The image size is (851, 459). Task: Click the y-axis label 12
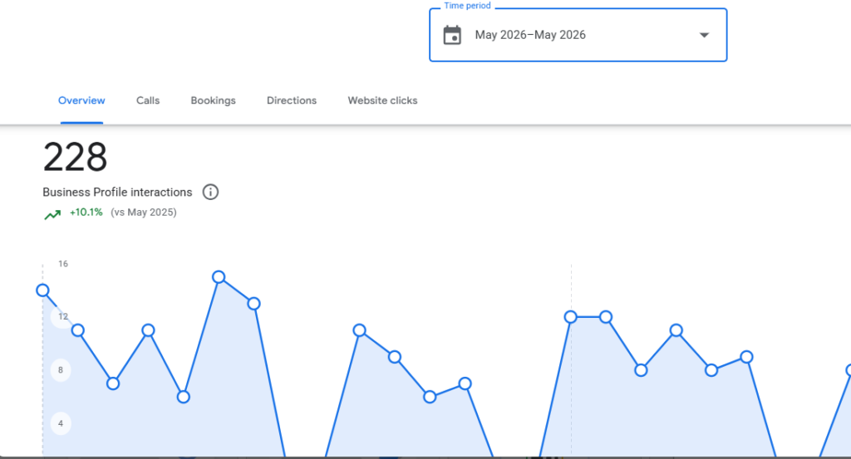63,316
